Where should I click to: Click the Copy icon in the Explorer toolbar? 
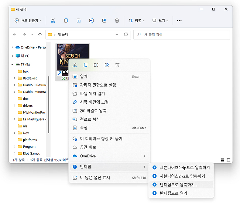[66, 21]
